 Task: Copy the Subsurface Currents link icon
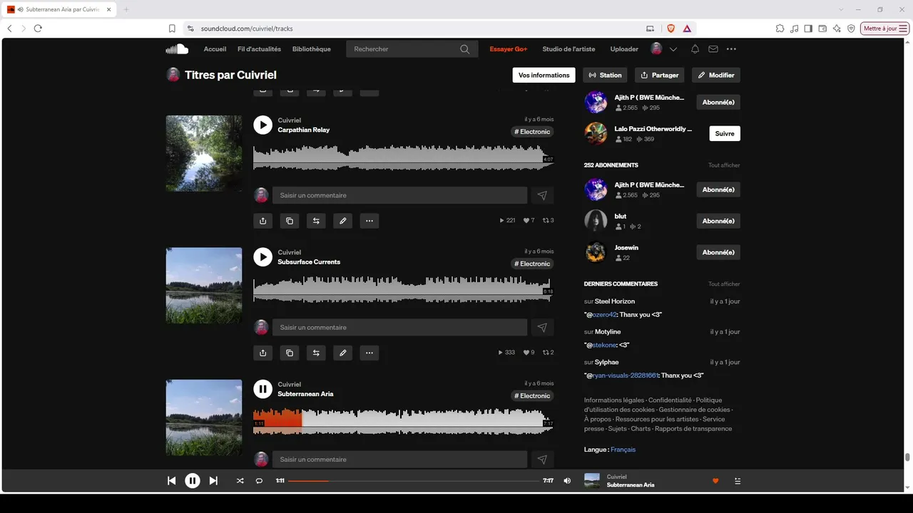290,353
